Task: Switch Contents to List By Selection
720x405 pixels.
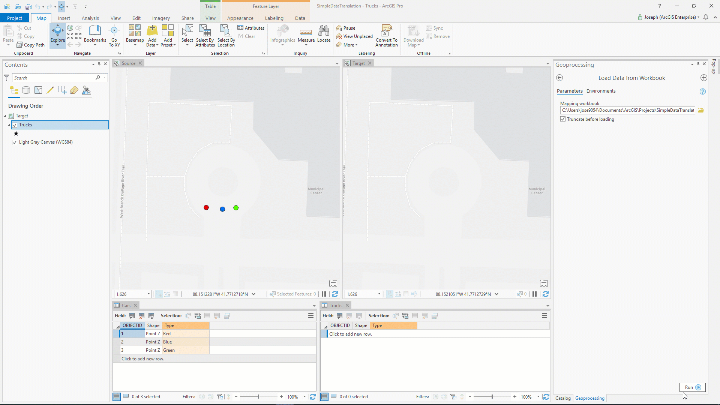Action: (x=38, y=90)
